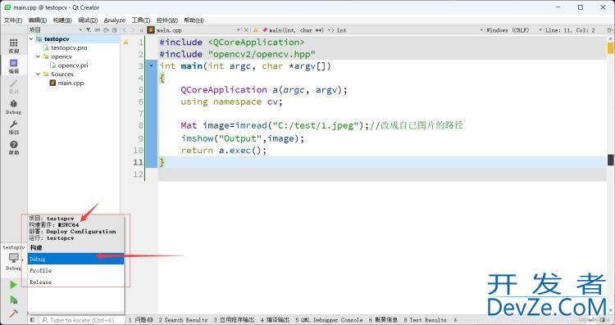Click the QCoreApplication include on line 1
Image resolution: width=615 pixels, height=325 pixels.
click(x=232, y=43)
